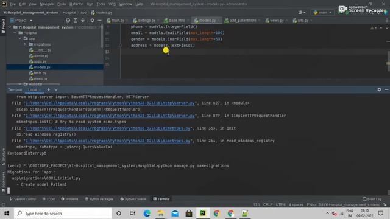This screenshot has height=219, width=390.
Task: Open Version Control tool window
Action: (x=23, y=199)
